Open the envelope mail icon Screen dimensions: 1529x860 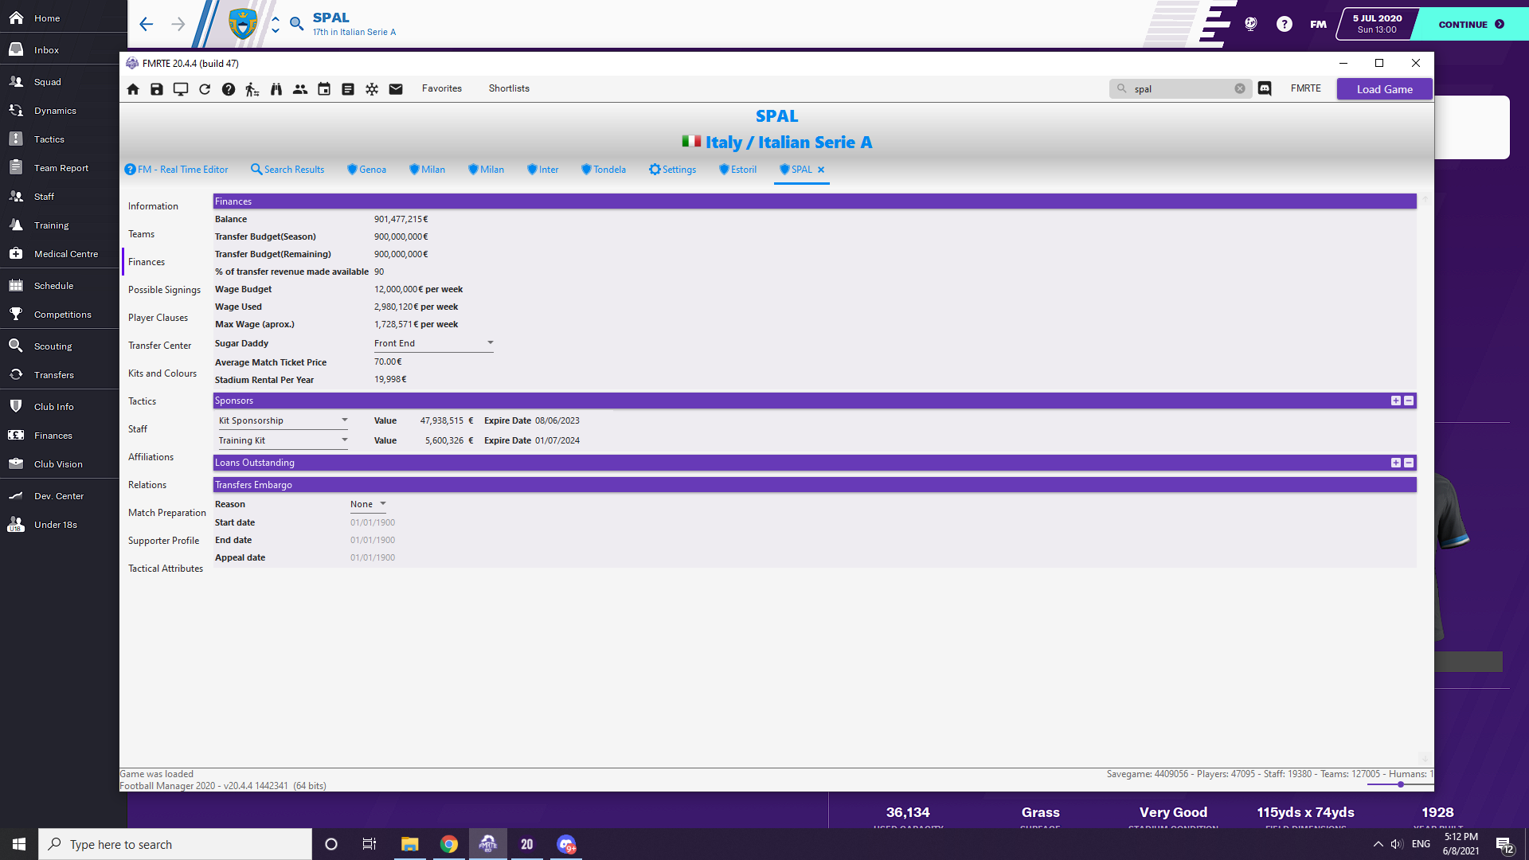[396, 89]
